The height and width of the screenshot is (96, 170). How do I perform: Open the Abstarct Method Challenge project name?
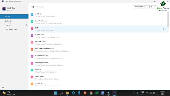coord(45,49)
